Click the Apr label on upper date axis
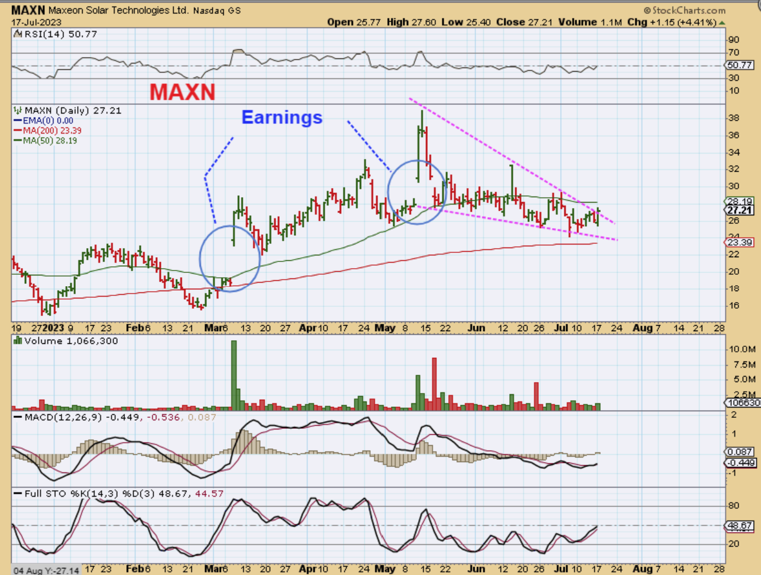The height and width of the screenshot is (575, 761). [x=308, y=328]
